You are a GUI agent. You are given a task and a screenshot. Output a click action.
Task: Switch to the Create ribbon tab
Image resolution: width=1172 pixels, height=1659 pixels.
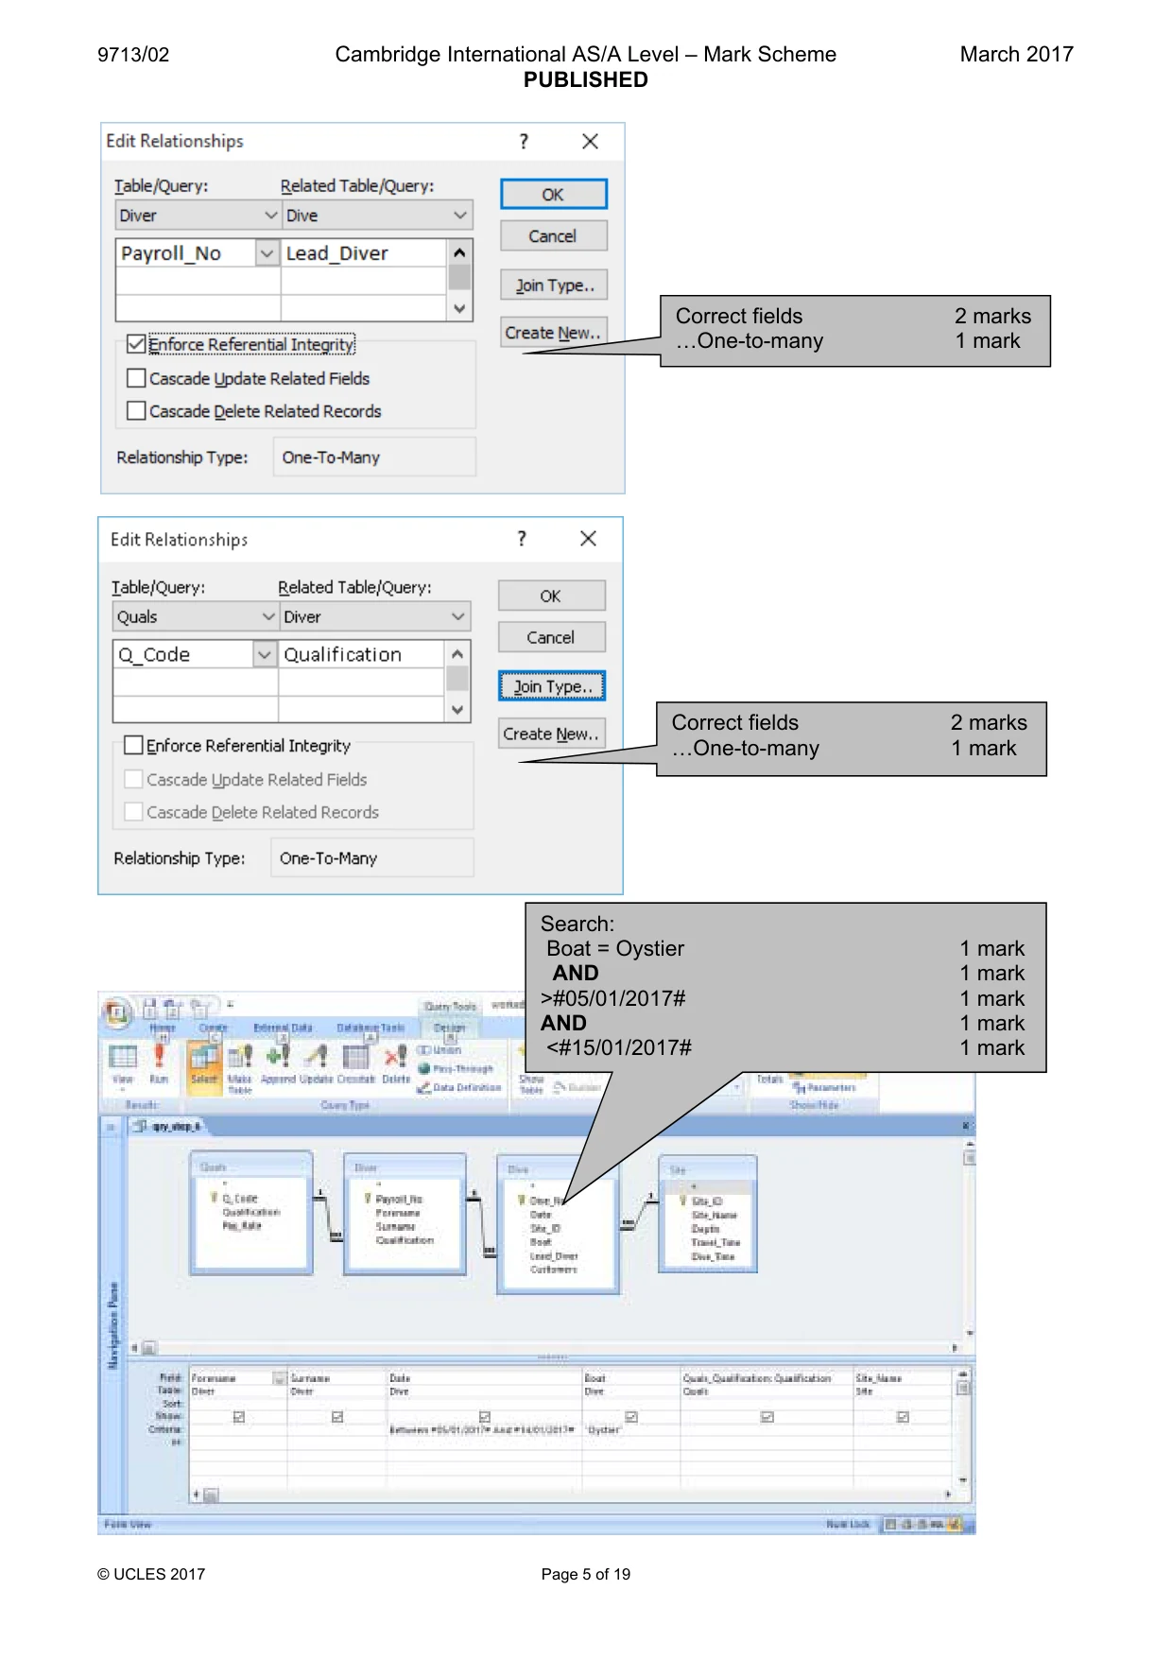click(214, 1028)
